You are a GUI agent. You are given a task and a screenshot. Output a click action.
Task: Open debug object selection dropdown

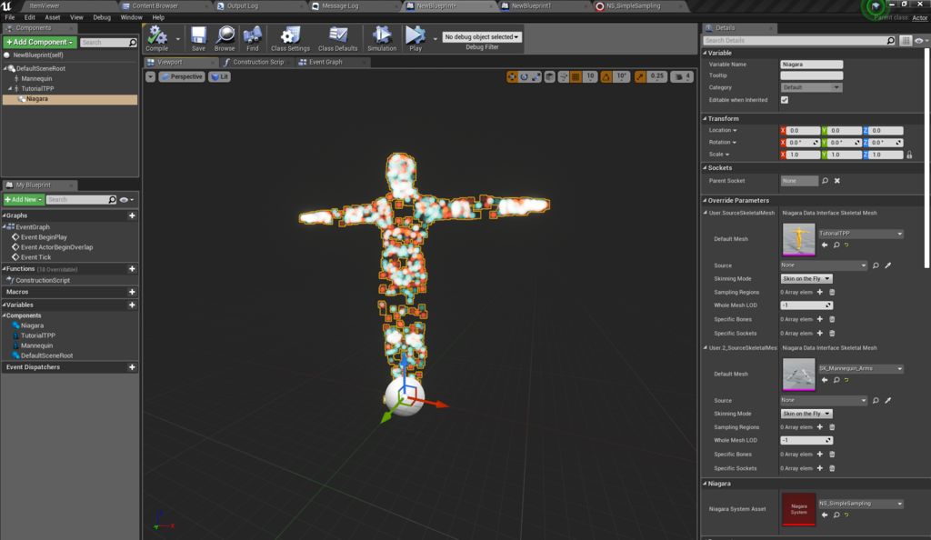point(482,36)
